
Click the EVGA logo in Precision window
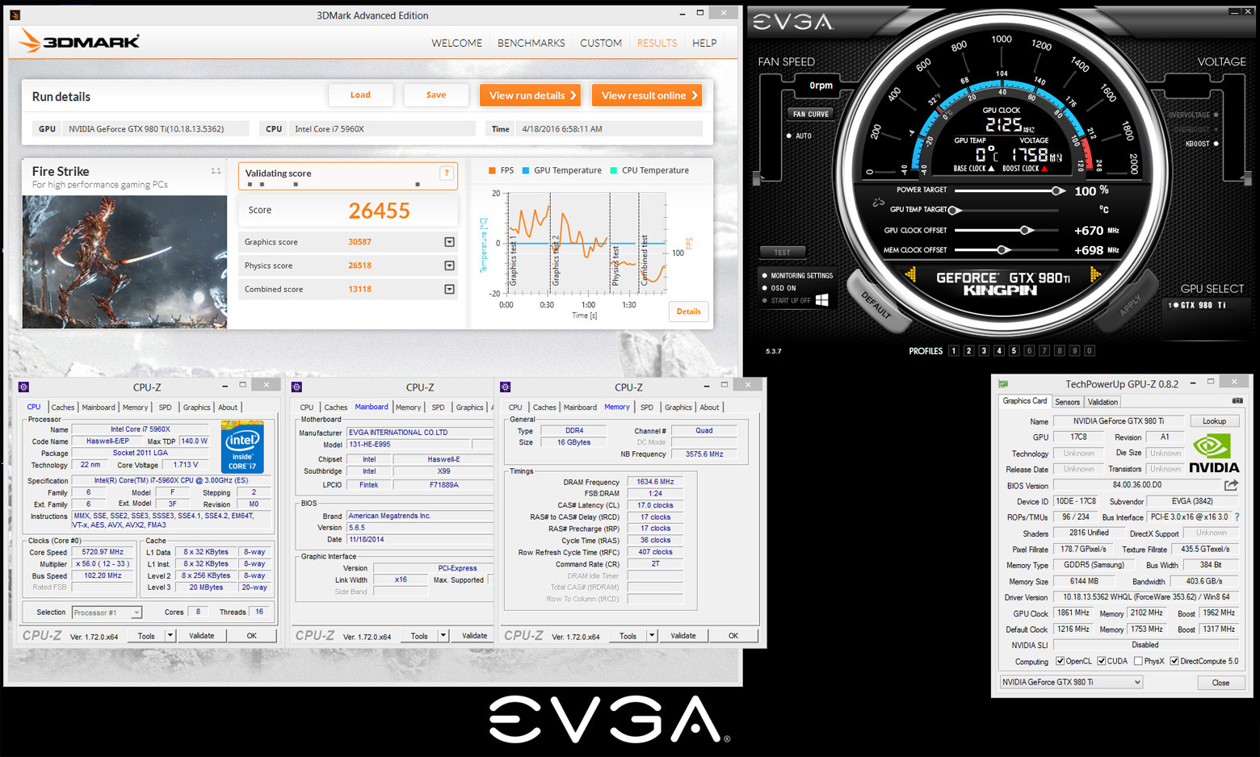coord(793,22)
